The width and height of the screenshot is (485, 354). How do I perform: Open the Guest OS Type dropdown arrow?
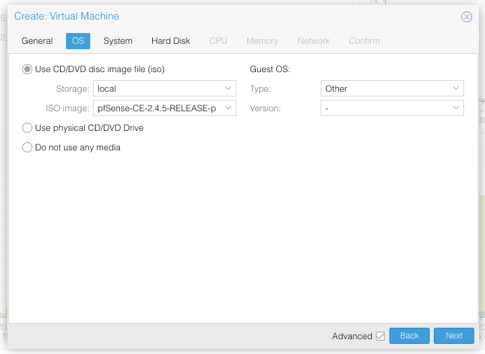pyautogui.click(x=456, y=88)
